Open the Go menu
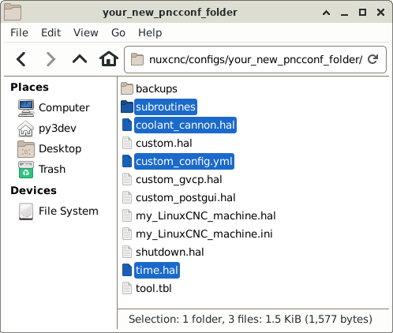 [118, 33]
